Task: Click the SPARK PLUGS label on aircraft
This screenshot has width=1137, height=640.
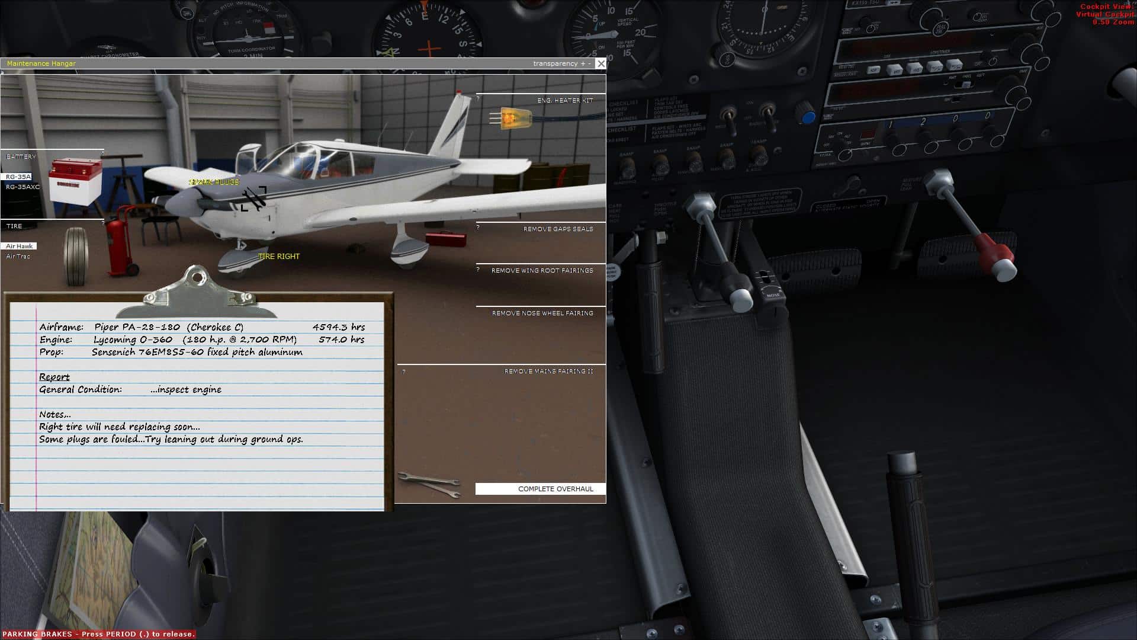Action: tap(214, 182)
